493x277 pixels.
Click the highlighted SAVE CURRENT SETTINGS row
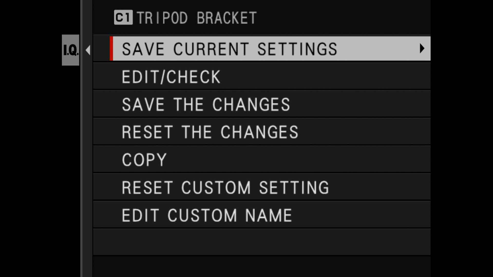pyautogui.click(x=230, y=49)
